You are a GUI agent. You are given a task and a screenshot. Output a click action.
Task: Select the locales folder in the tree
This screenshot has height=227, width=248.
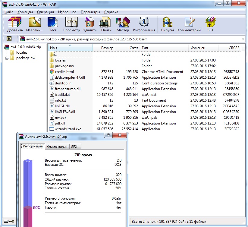click(22, 52)
